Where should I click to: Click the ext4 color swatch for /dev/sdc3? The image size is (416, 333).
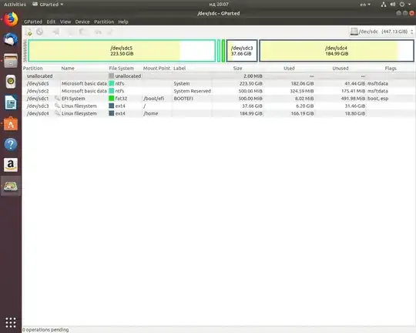[x=112, y=106]
